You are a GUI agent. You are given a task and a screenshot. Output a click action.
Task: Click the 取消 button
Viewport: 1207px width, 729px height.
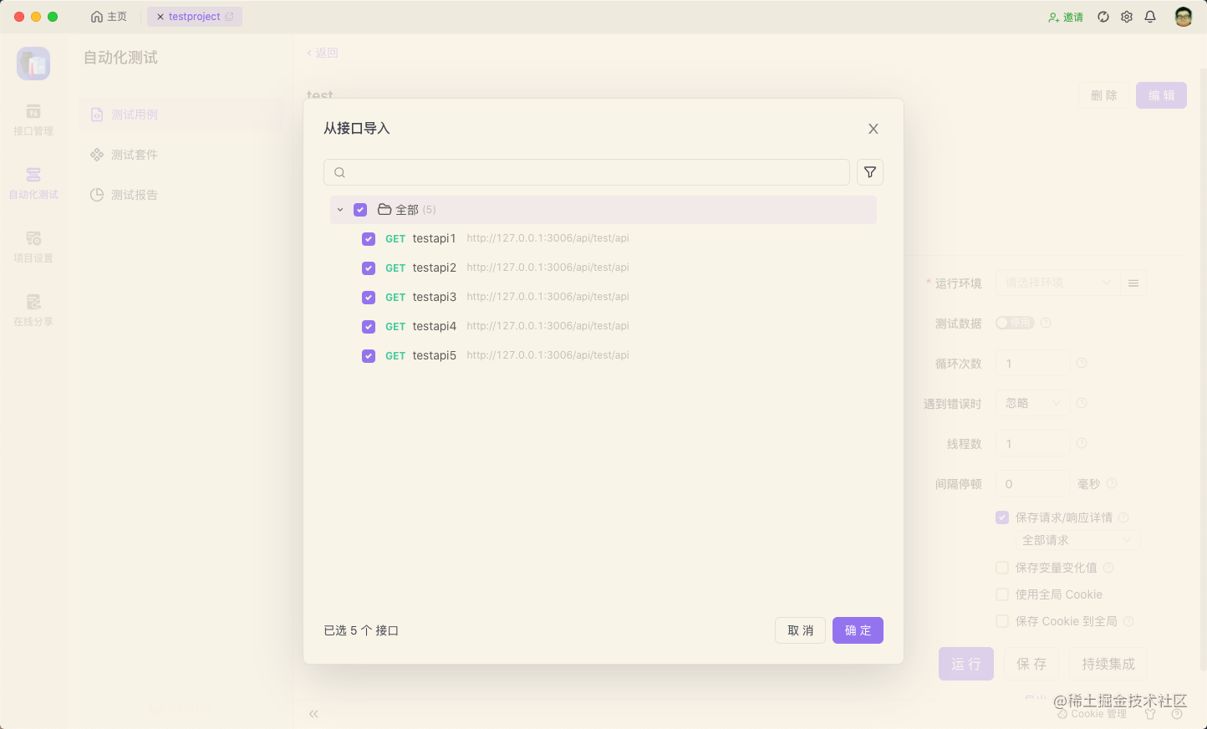[x=800, y=630]
